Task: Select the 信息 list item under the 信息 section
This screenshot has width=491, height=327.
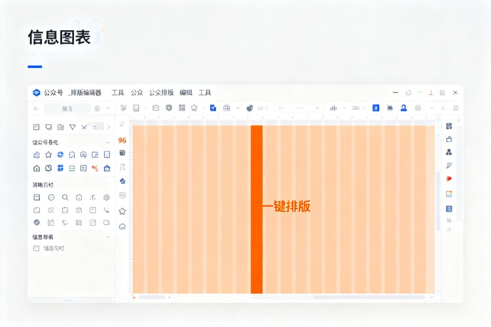Action: click(x=48, y=248)
